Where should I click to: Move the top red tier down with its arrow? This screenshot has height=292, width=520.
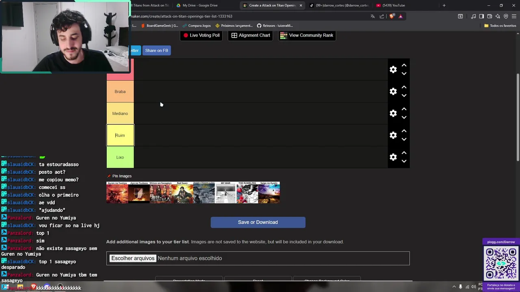(x=404, y=74)
